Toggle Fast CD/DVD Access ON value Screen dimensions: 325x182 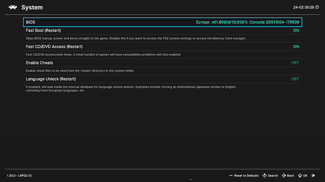296,46
